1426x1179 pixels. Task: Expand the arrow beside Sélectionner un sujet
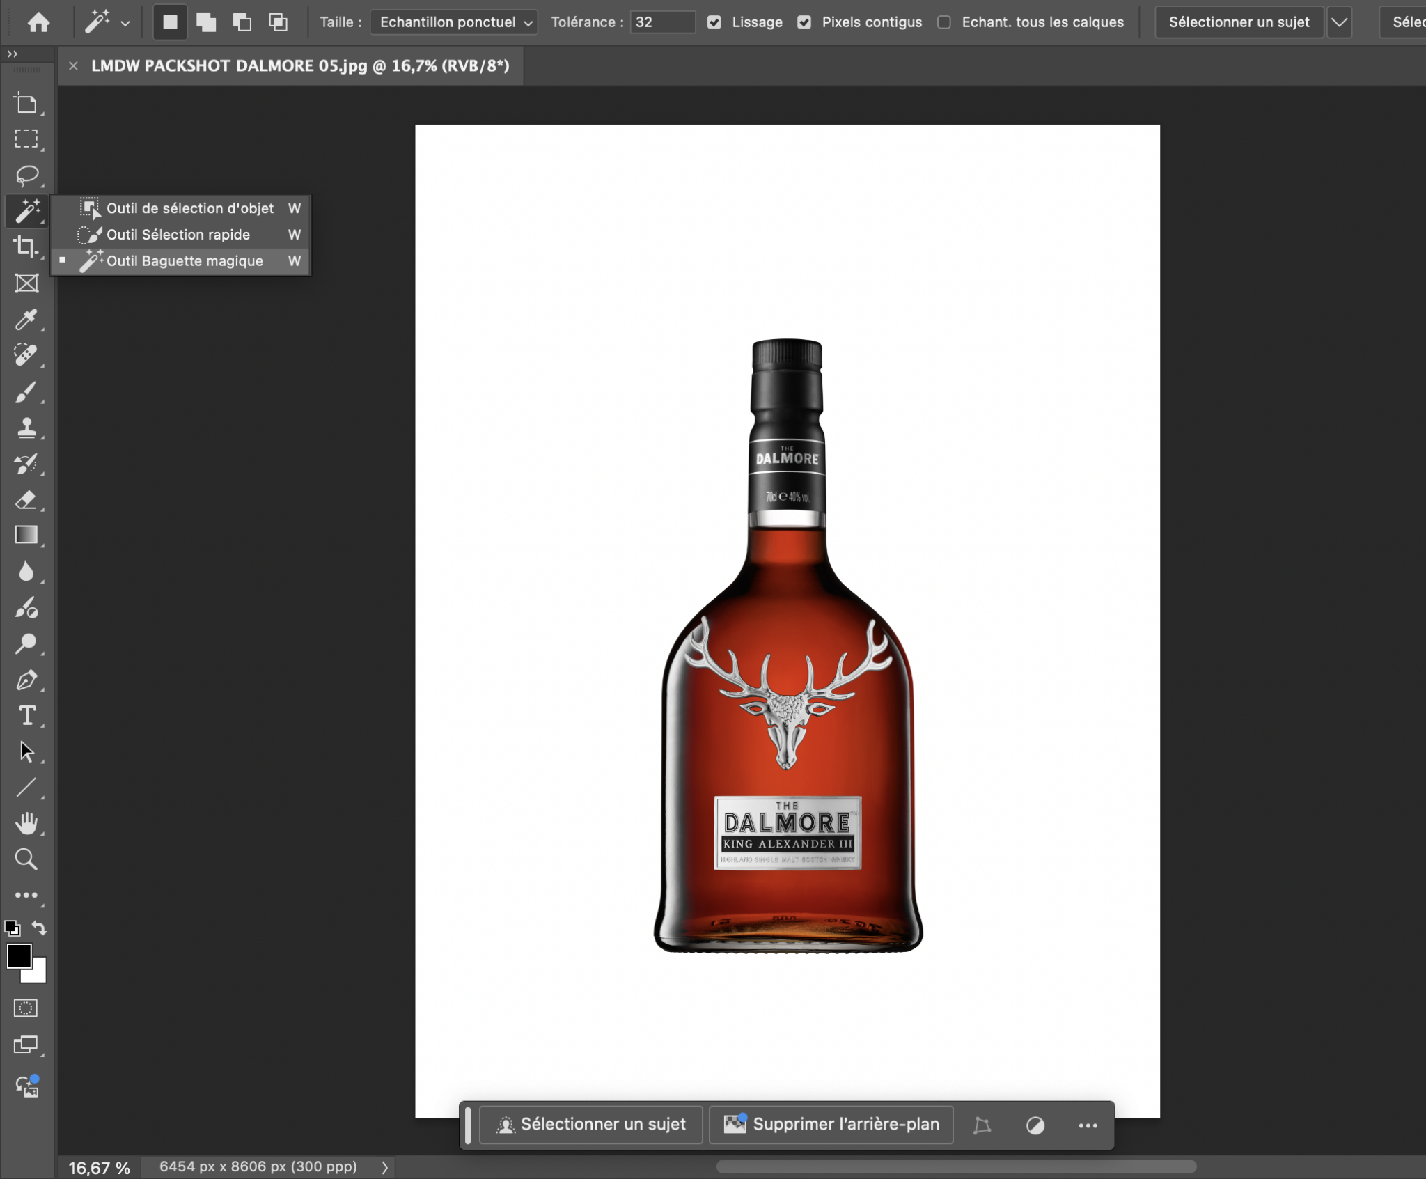click(1339, 22)
